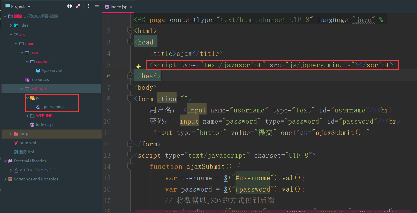Image resolution: width=417 pixels, height=213 pixels.
Task: Click the .idea folder icon
Action: pyautogui.click(x=16, y=25)
